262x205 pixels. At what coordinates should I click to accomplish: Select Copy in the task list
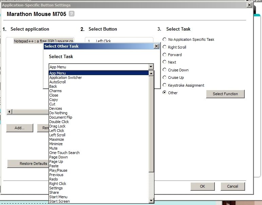(98, 100)
